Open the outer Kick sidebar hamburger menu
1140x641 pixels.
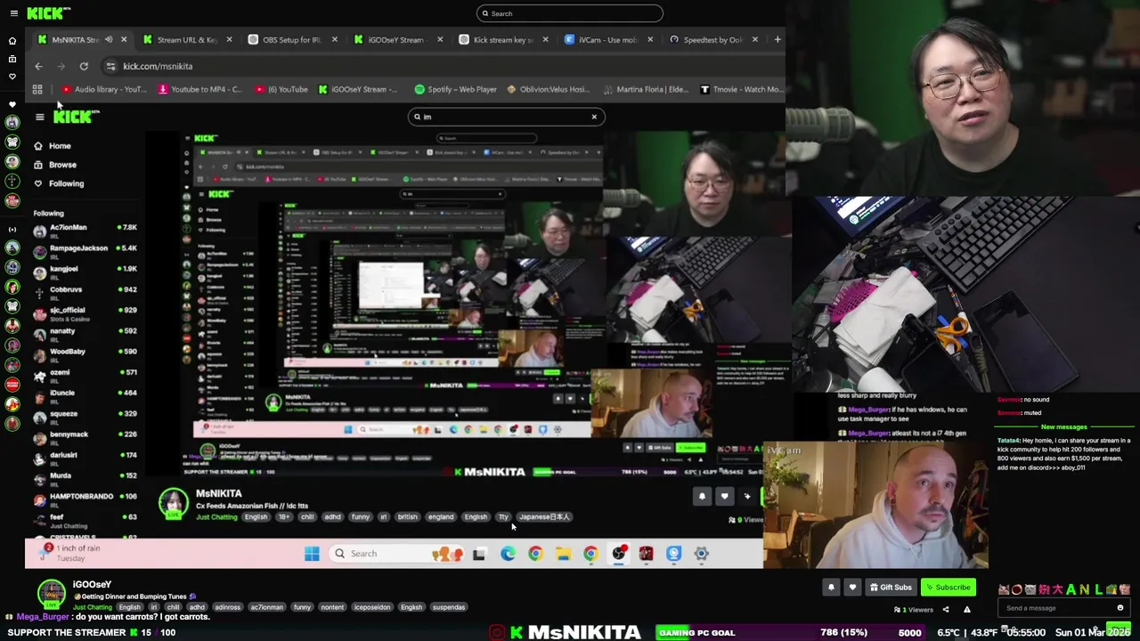13,13
